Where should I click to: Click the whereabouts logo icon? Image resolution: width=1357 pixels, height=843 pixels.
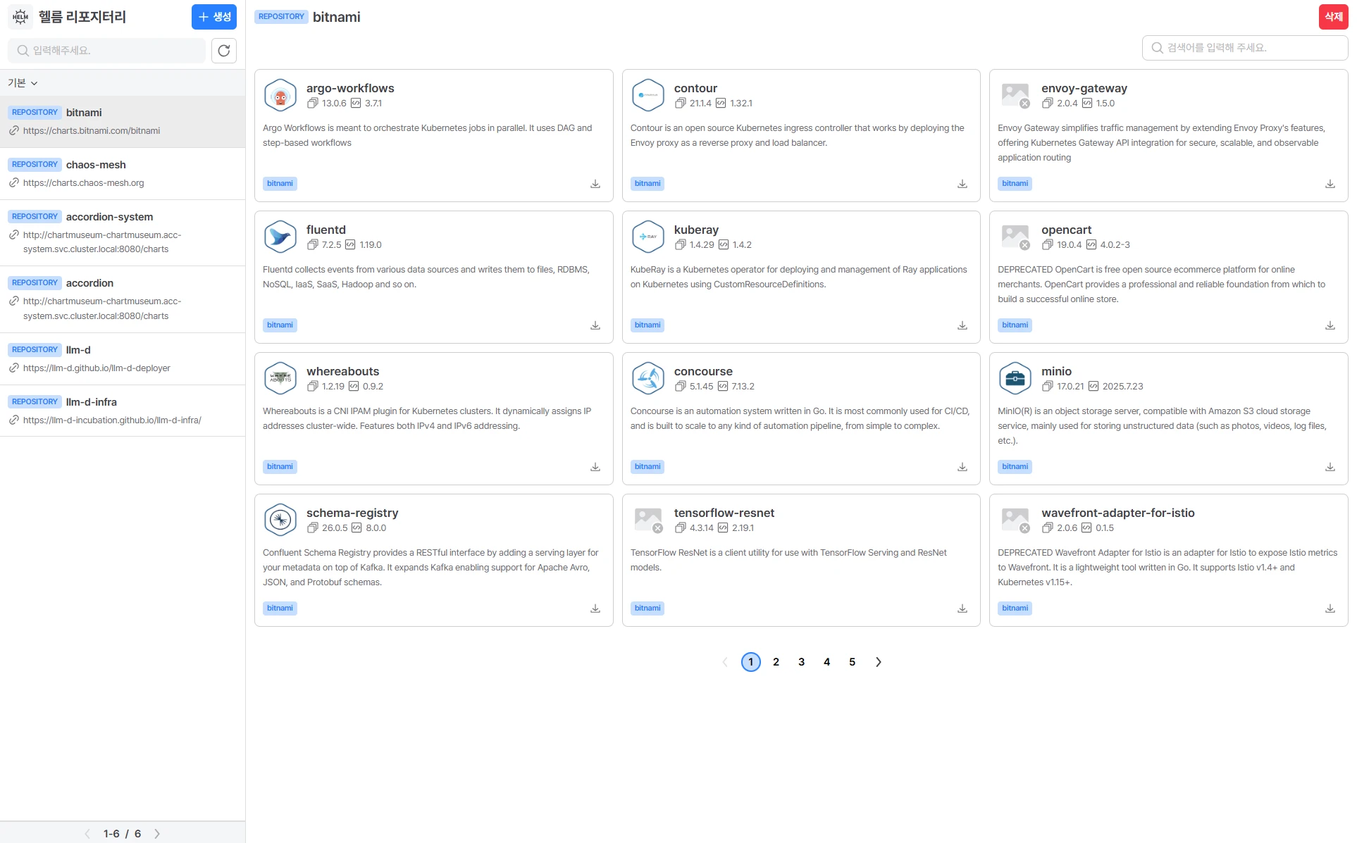[x=280, y=378]
